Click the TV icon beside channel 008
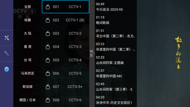This screenshot has height=107, width=190. (48, 100)
